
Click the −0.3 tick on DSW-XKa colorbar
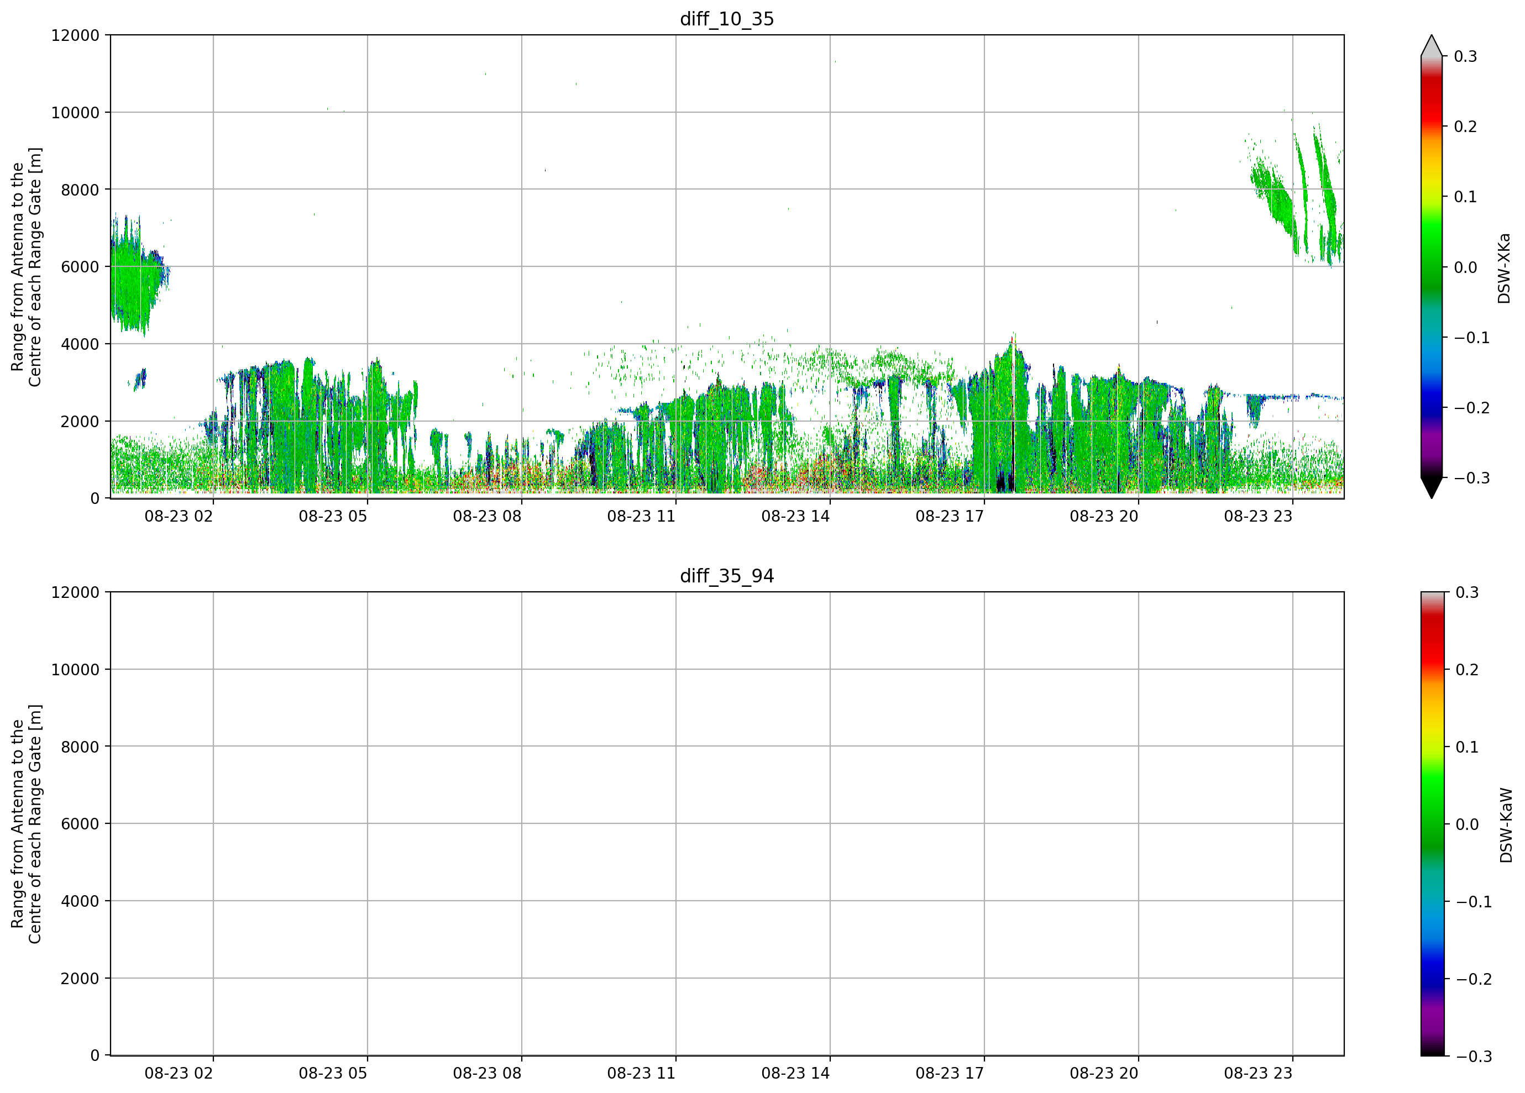point(1472,479)
